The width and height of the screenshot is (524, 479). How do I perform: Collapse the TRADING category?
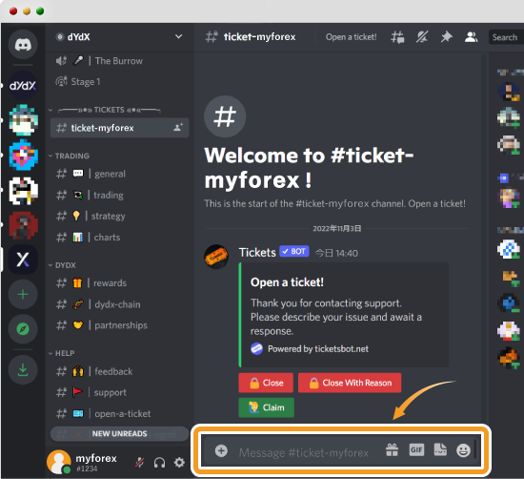point(70,156)
